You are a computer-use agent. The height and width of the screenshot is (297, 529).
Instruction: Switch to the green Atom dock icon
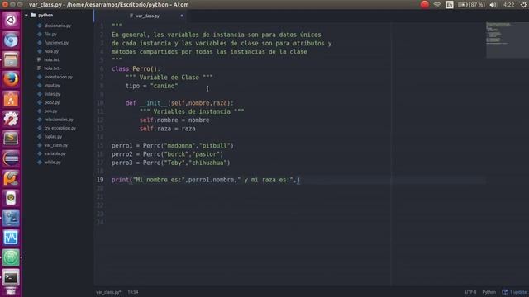11,257
